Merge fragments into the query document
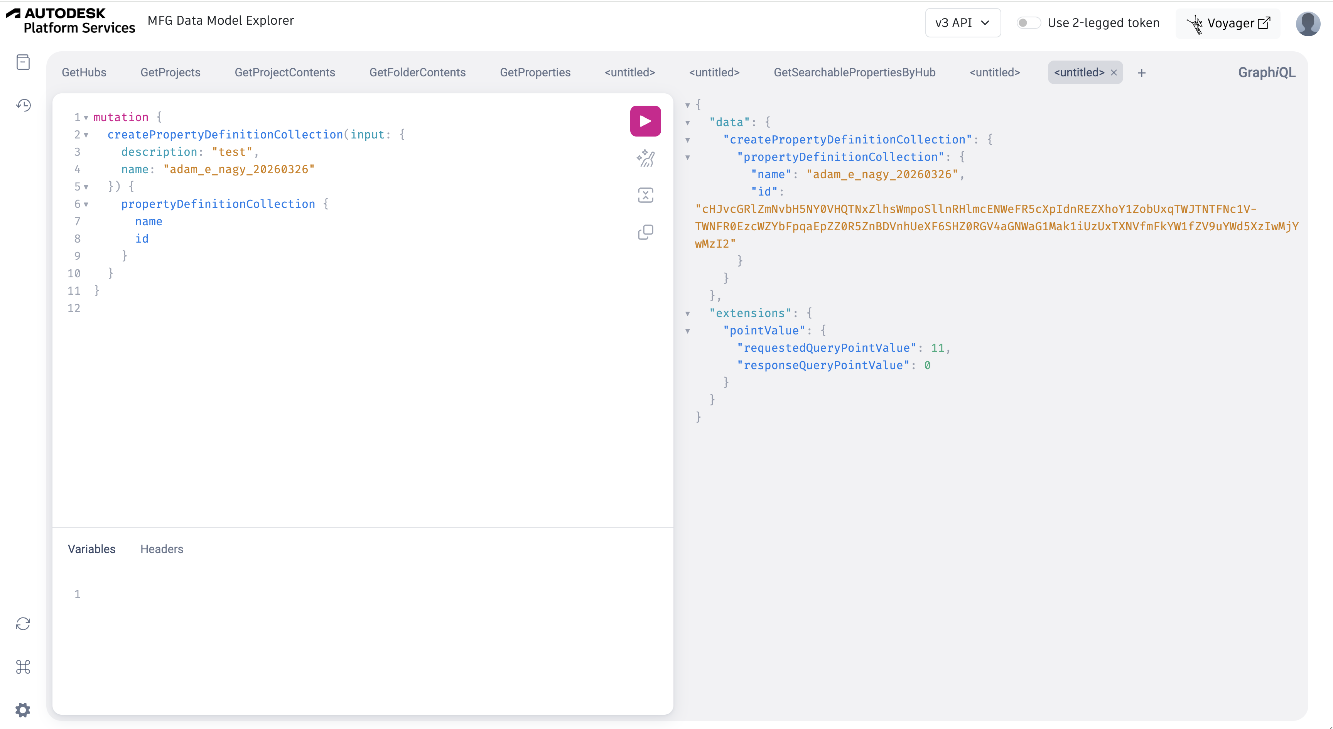 pos(645,195)
